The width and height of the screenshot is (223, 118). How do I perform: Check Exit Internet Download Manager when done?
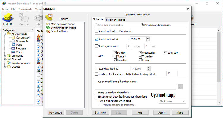[x=96, y=97]
